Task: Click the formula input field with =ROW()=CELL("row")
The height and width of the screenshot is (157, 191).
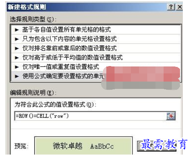Action: coord(90,116)
